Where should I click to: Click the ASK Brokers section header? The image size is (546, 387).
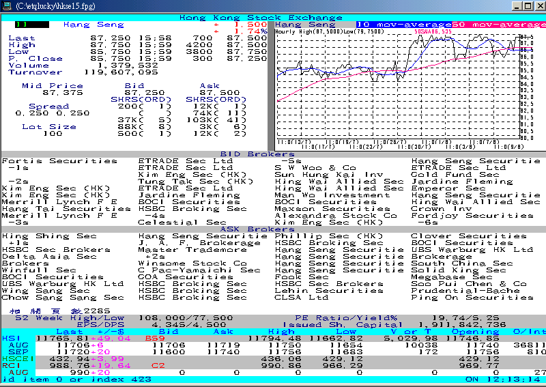[257, 229]
